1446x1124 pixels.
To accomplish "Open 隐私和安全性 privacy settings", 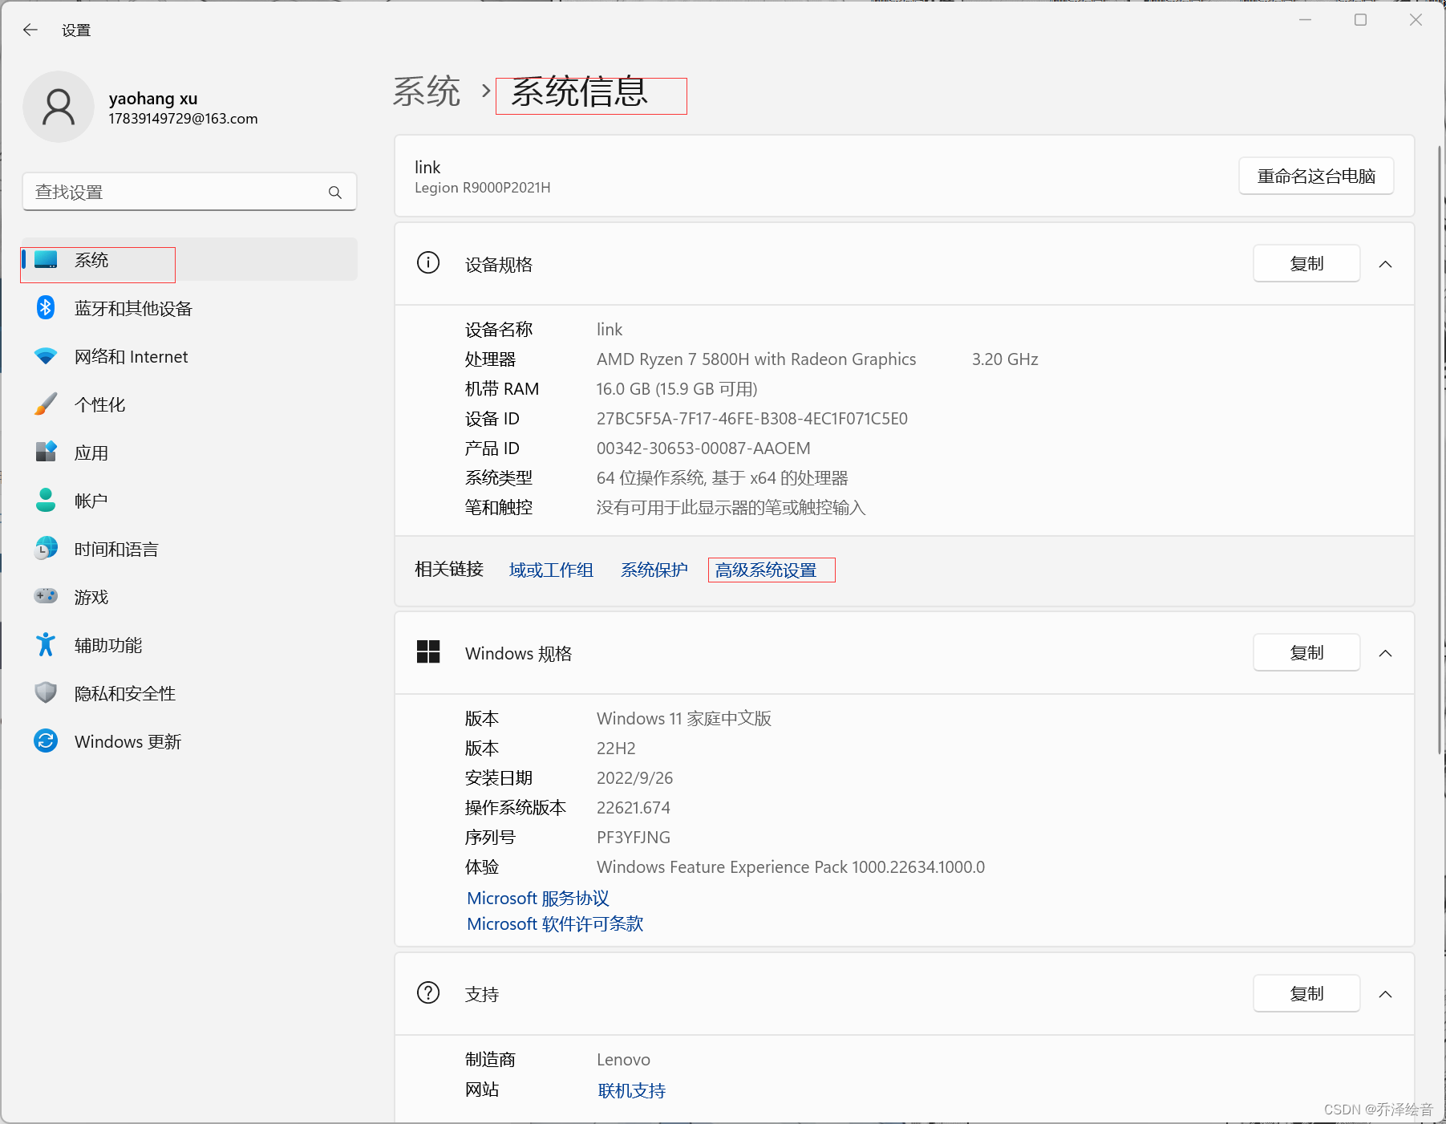I will click(124, 693).
